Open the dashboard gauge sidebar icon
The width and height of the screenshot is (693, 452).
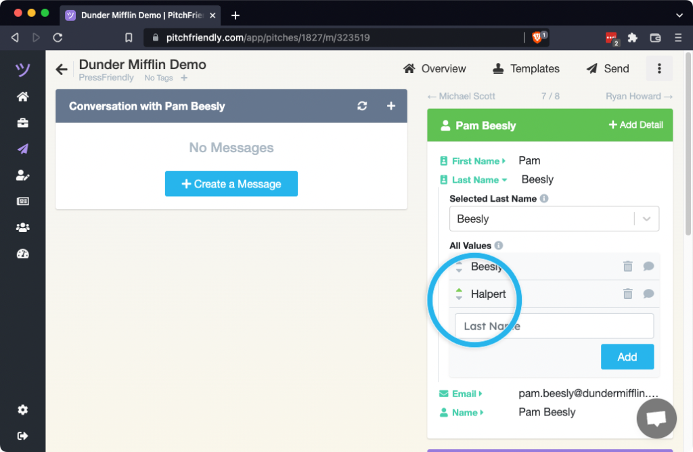click(22, 254)
